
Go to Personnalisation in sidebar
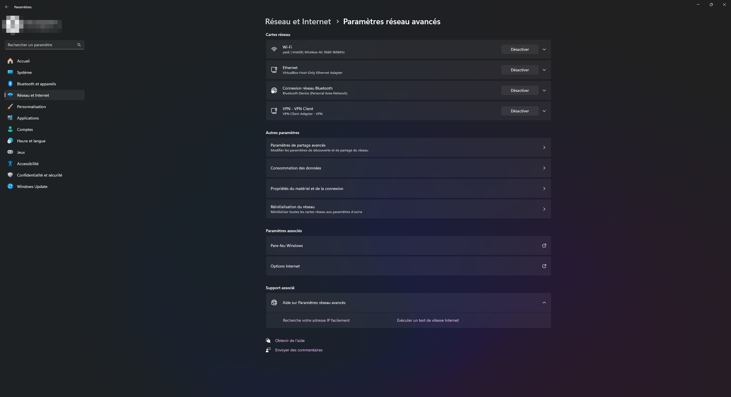(x=31, y=107)
